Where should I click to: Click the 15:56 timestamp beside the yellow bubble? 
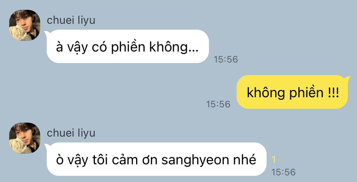[x=218, y=104]
